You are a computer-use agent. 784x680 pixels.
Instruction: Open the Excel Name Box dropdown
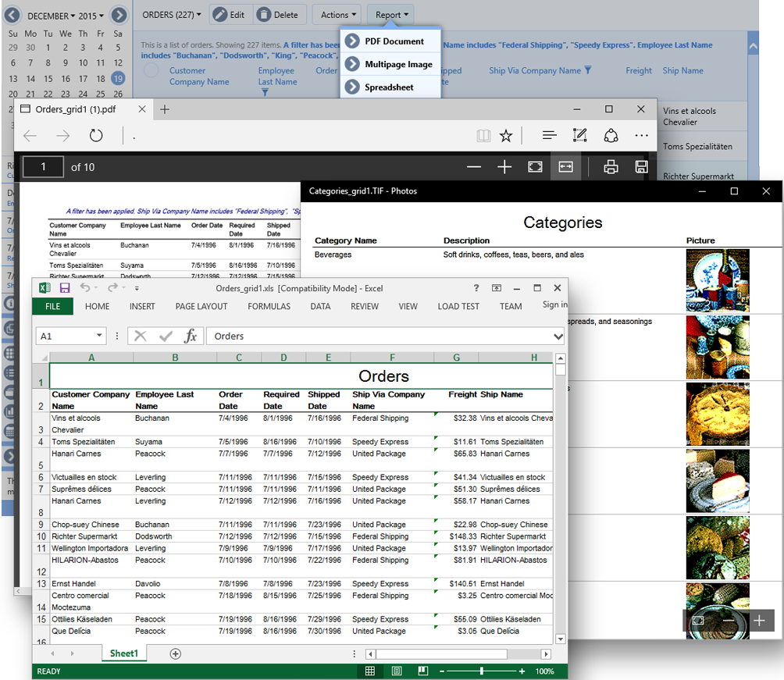pyautogui.click(x=99, y=336)
